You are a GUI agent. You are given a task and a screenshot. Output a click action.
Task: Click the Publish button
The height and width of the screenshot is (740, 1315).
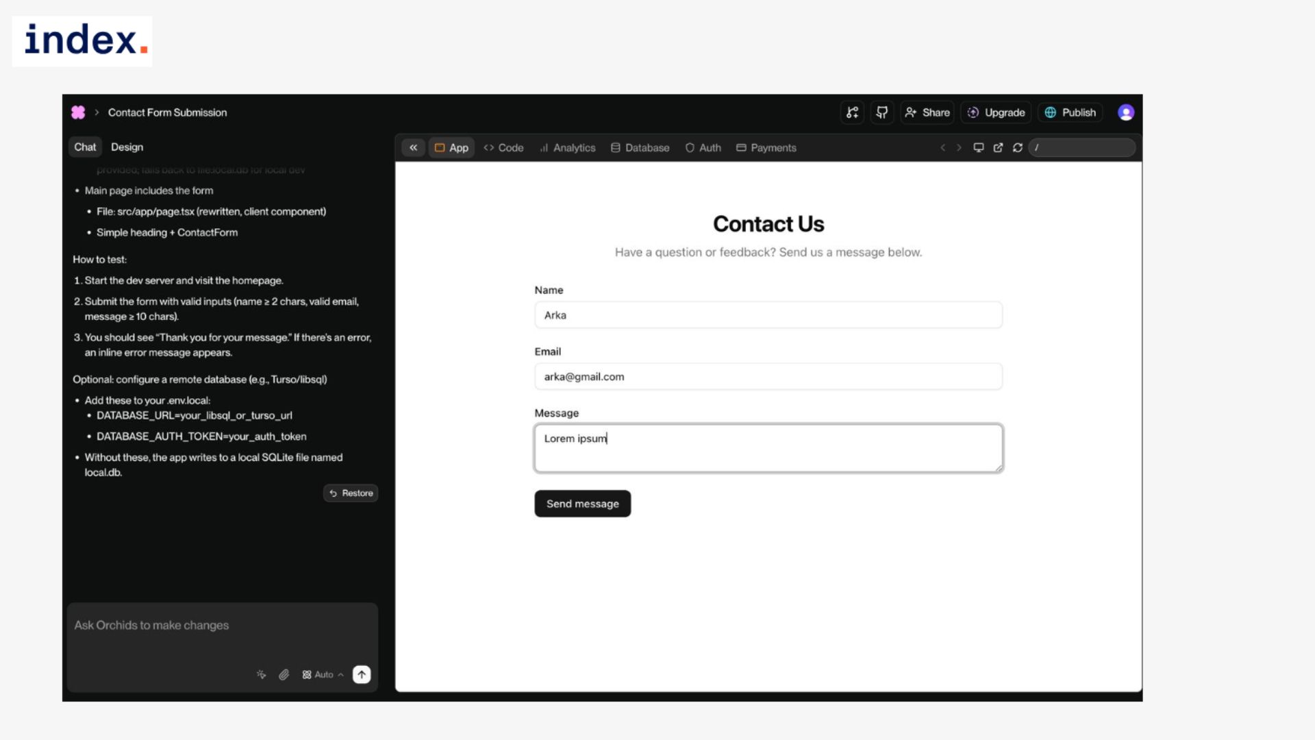pyautogui.click(x=1070, y=112)
